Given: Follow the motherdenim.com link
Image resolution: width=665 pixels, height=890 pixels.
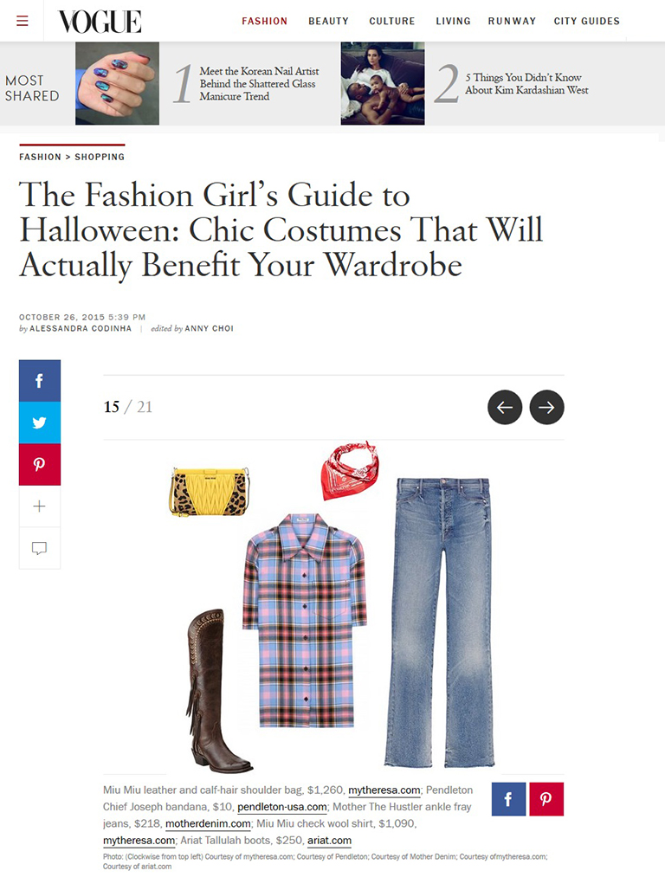Looking at the screenshot, I should (208, 823).
